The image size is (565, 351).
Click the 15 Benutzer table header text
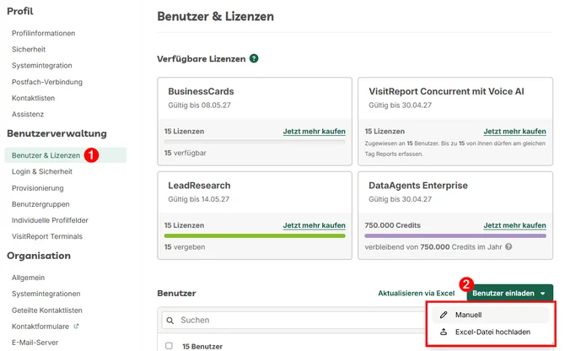(x=202, y=346)
